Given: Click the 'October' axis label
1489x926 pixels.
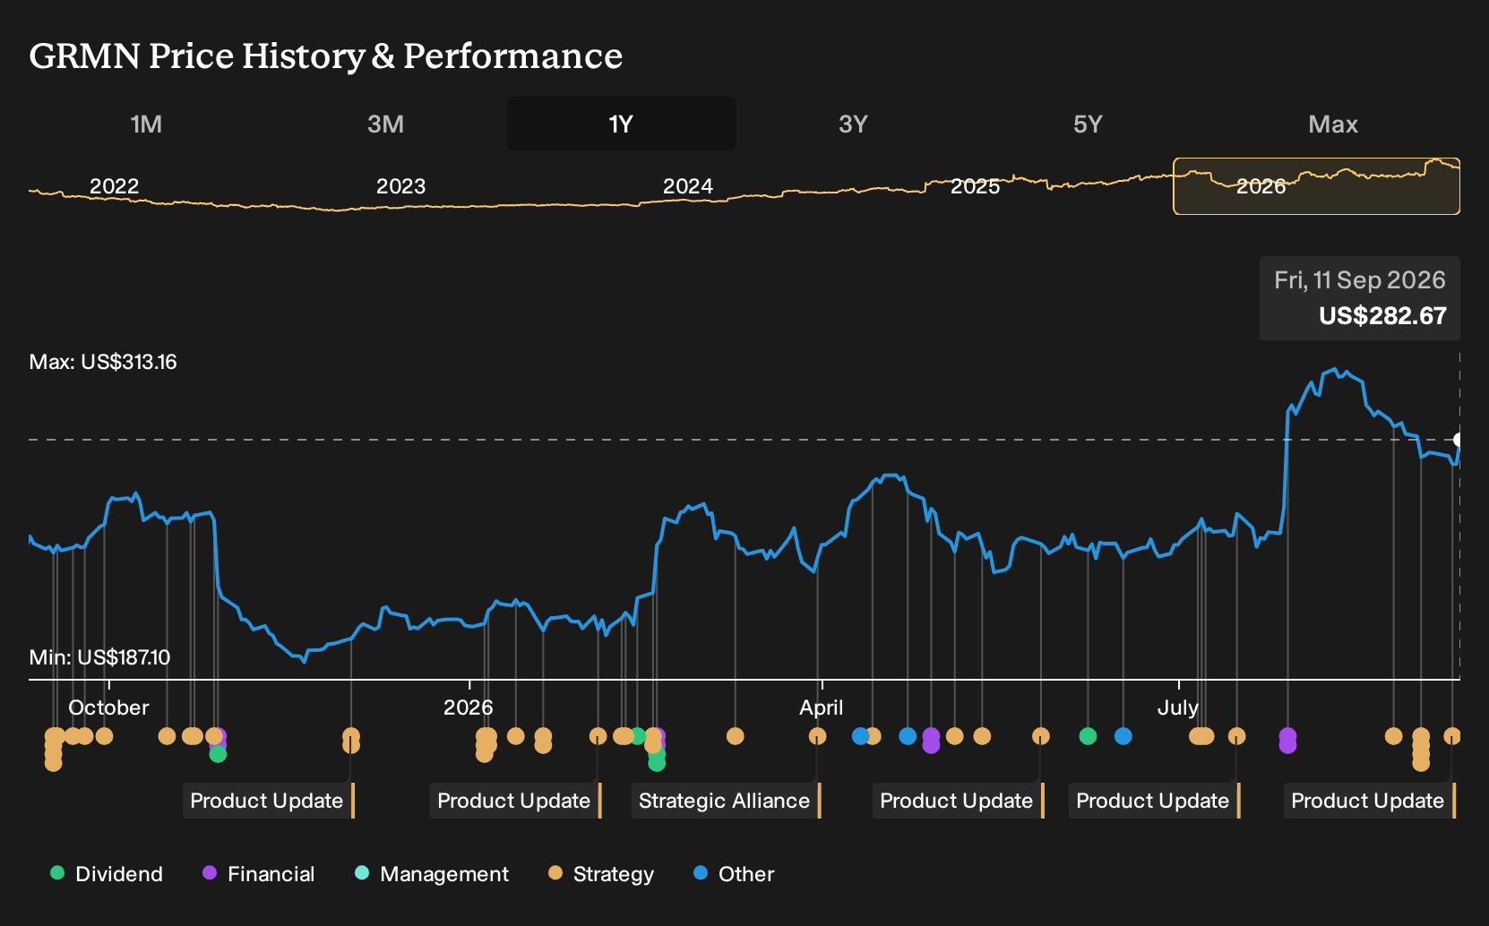Looking at the screenshot, I should pos(108,707).
